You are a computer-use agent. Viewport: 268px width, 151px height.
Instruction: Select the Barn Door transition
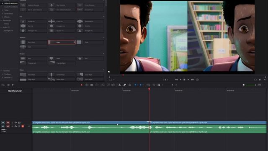click(33, 42)
